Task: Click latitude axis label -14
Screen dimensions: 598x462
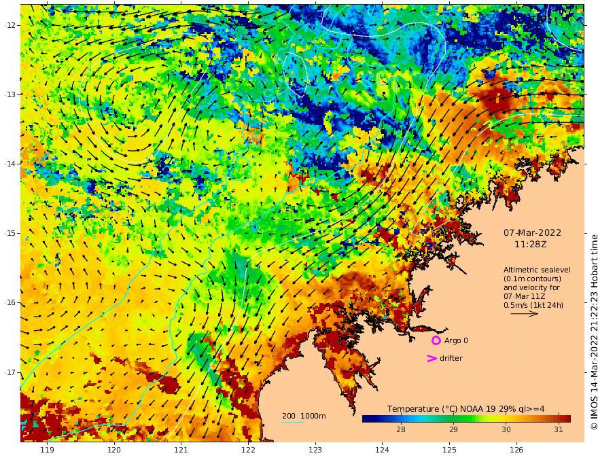Action: 10,164
